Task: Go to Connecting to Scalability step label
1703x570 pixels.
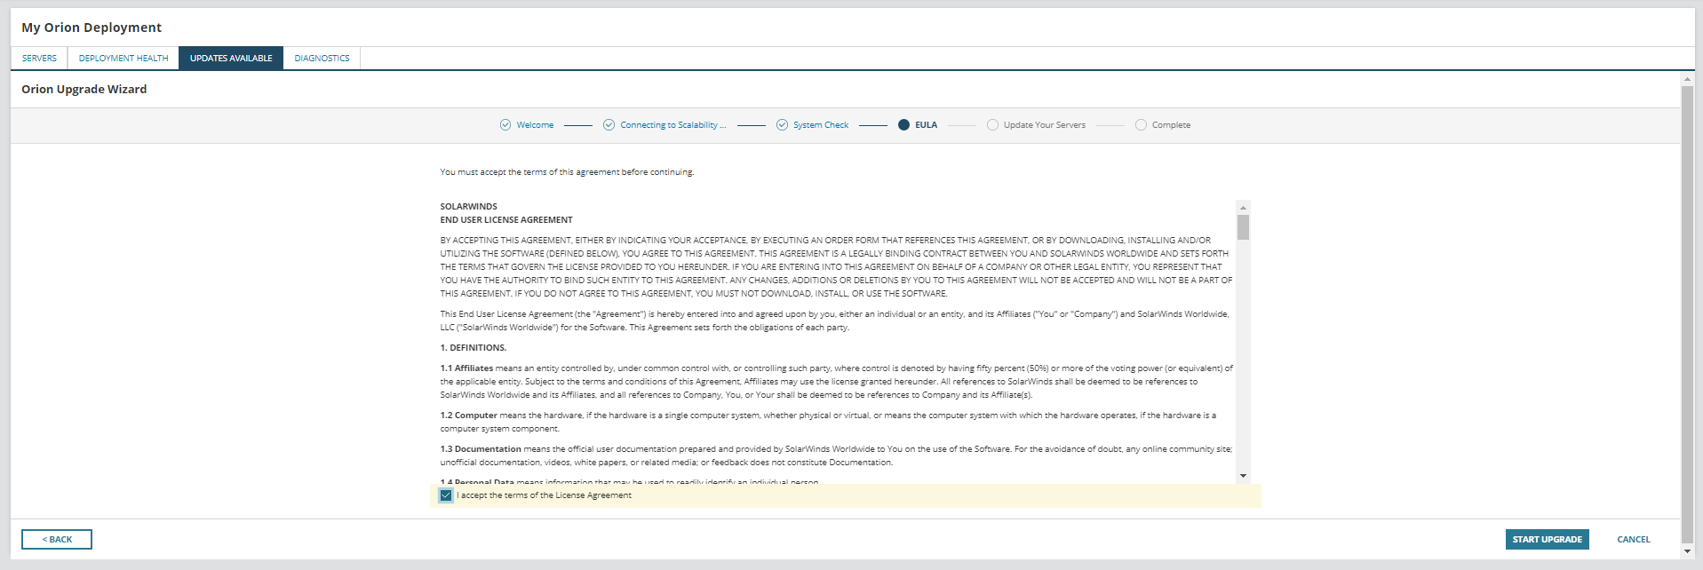Action: tap(673, 125)
